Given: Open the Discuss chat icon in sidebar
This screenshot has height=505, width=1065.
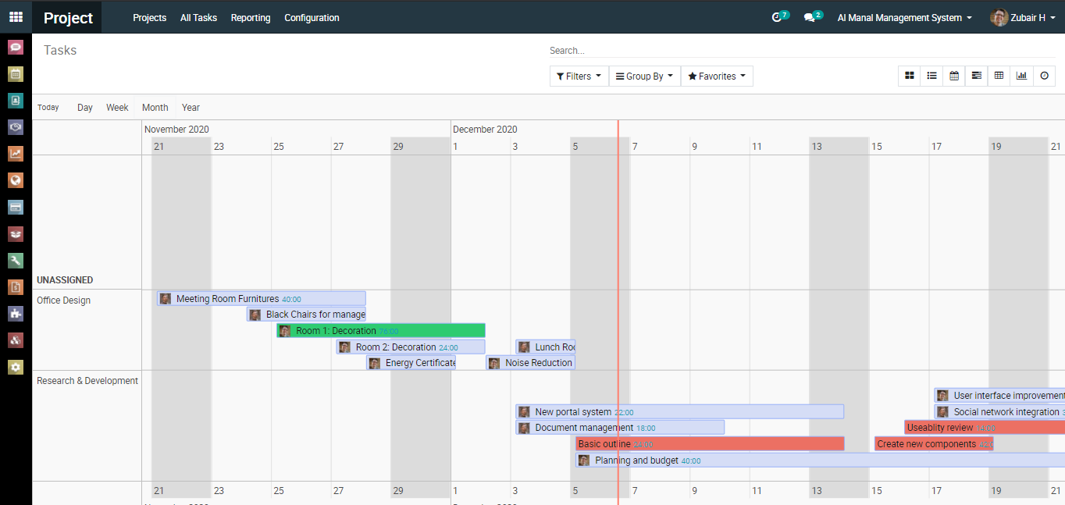Looking at the screenshot, I should coord(16,48).
